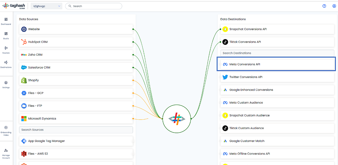Screen dimensions: 338x165
Task: Click the help question mark icon
Action: click(324, 6)
